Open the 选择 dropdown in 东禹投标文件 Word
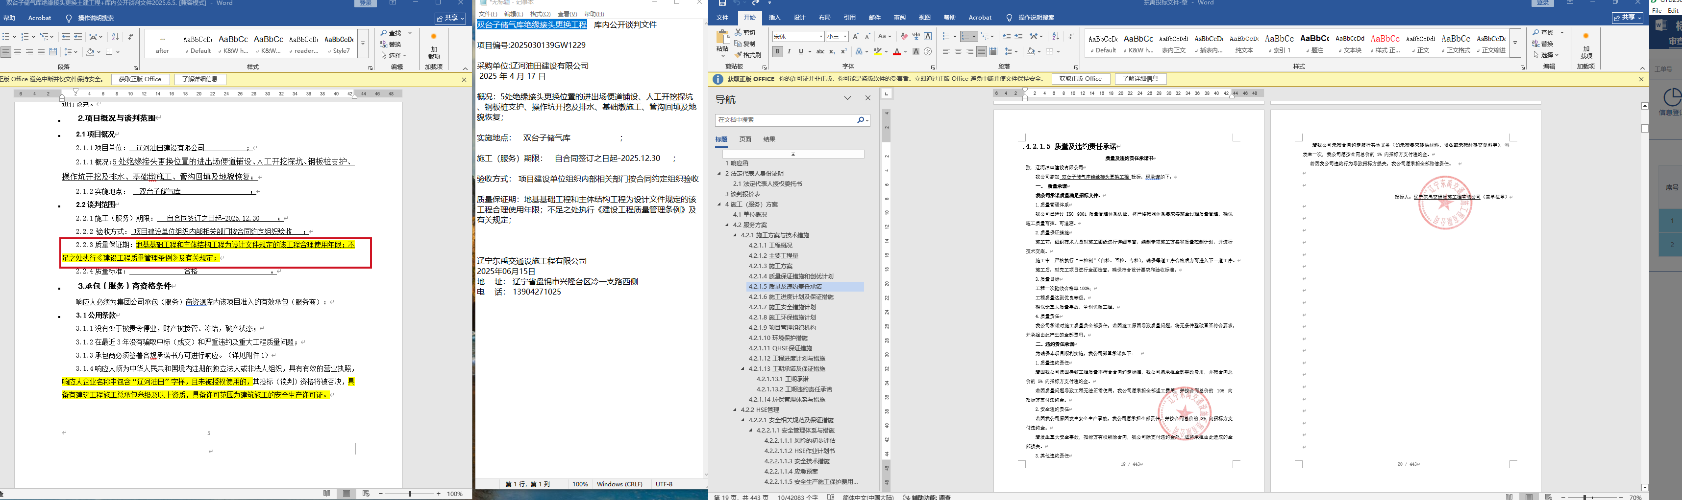 1546,55
